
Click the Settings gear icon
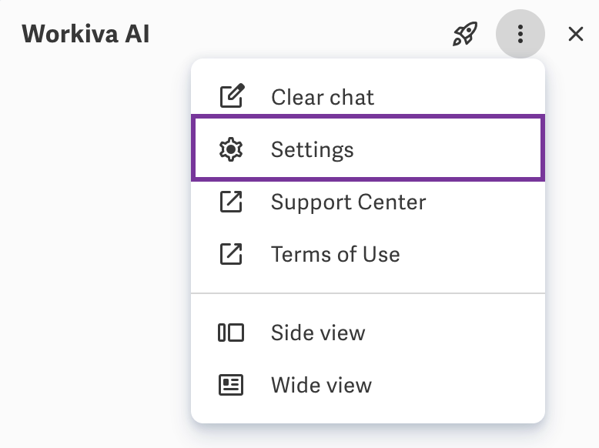[231, 149]
